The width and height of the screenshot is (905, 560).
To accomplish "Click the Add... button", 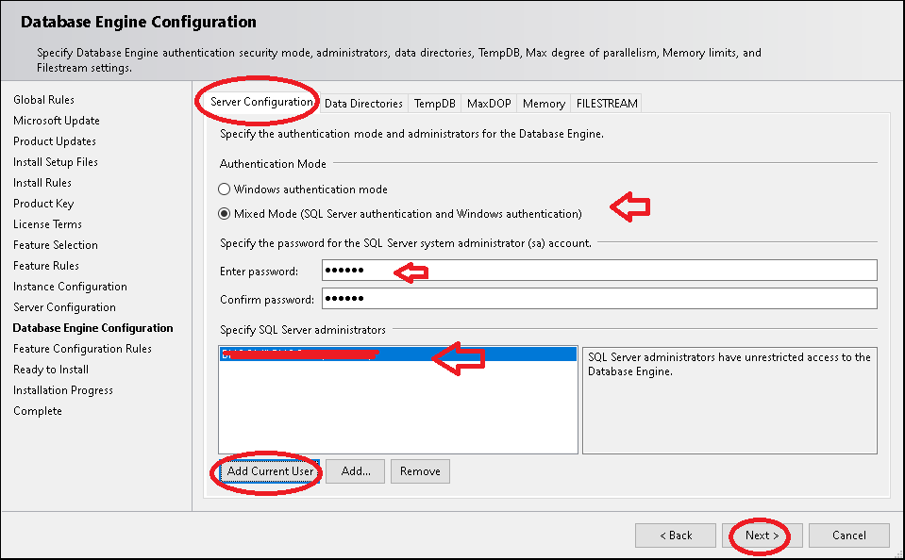I will click(x=356, y=471).
